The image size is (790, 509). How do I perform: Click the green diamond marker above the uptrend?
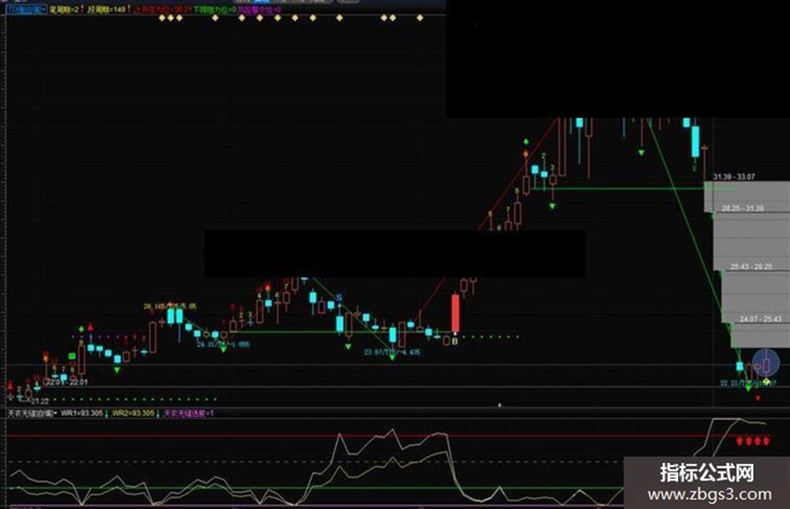pyautogui.click(x=526, y=141)
